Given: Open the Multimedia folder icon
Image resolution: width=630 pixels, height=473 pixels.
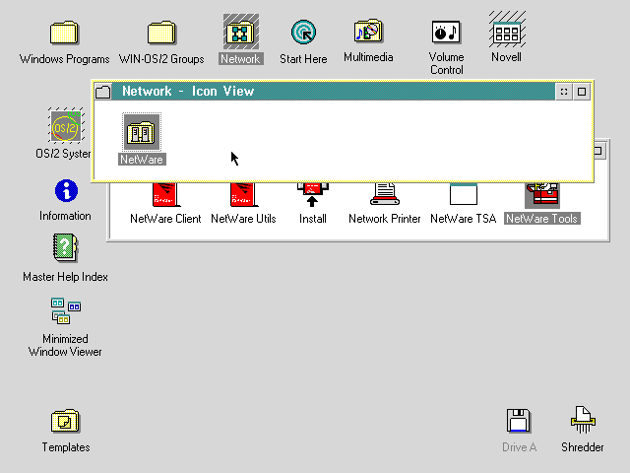Looking at the screenshot, I should click(x=368, y=31).
